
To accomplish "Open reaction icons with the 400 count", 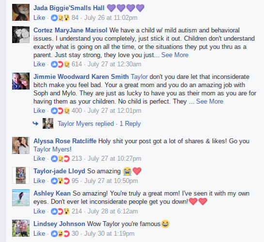I will pyautogui.click(x=60, y=111).
